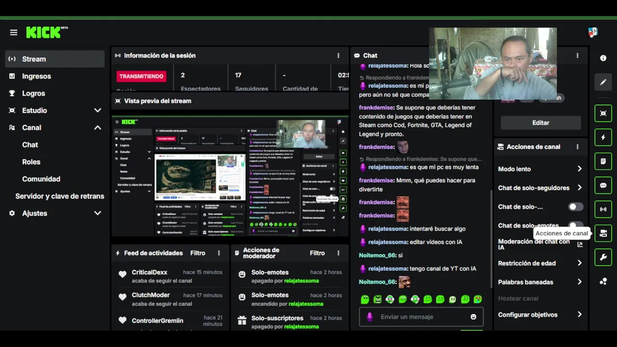This screenshot has height=347, width=617.
Task: Open Servidor y clave de retrans
Action: point(60,196)
